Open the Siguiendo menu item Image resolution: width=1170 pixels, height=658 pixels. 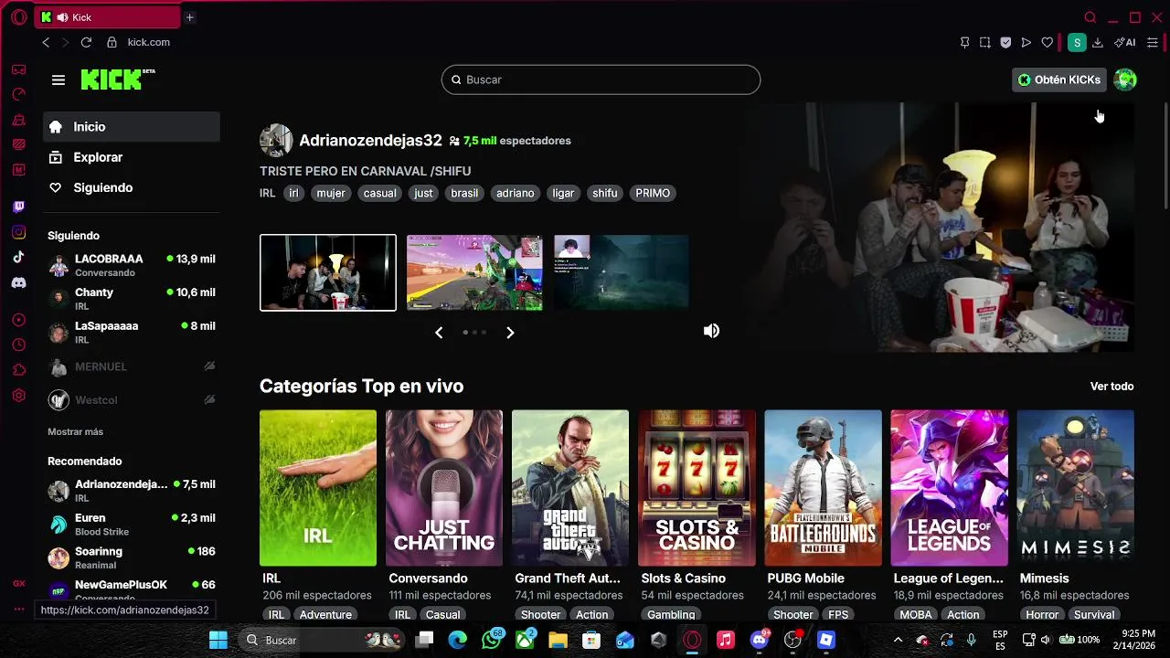pyautogui.click(x=132, y=187)
